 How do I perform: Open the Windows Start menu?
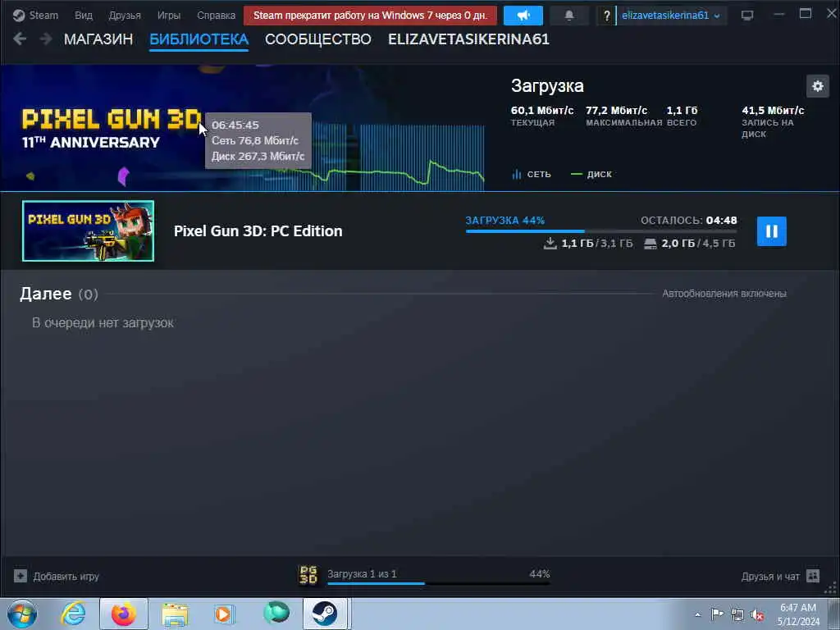pos(22,614)
